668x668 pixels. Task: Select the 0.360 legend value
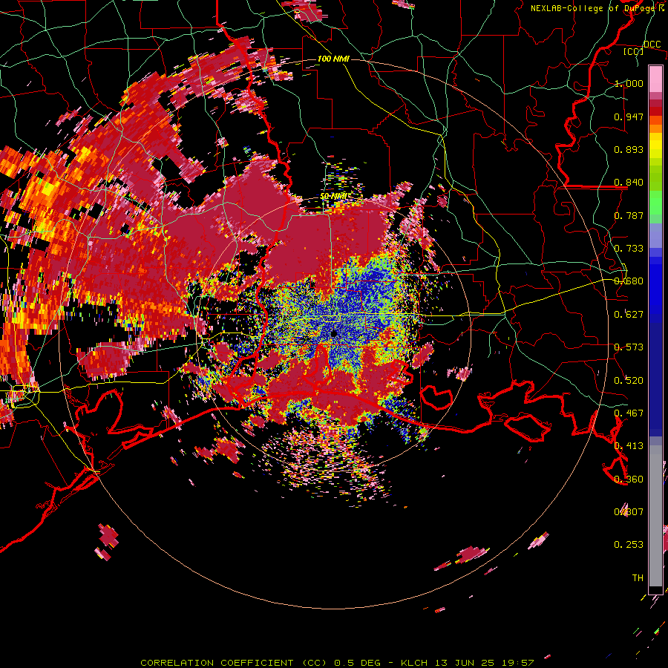tap(629, 479)
